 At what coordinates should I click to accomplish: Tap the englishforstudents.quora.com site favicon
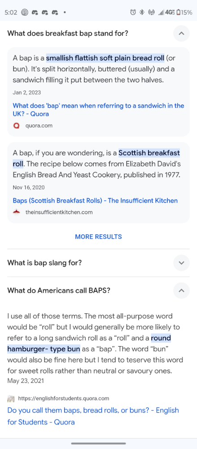click(11, 398)
